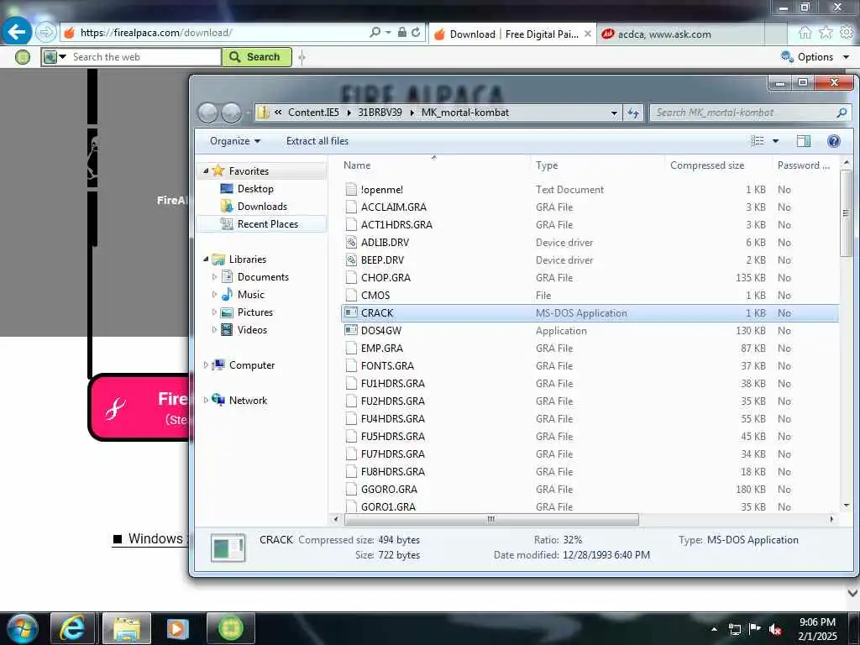Click the browser back arrow button

point(17,32)
